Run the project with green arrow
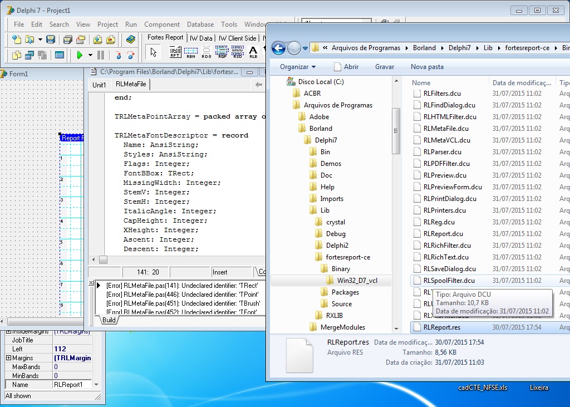 click(80, 55)
